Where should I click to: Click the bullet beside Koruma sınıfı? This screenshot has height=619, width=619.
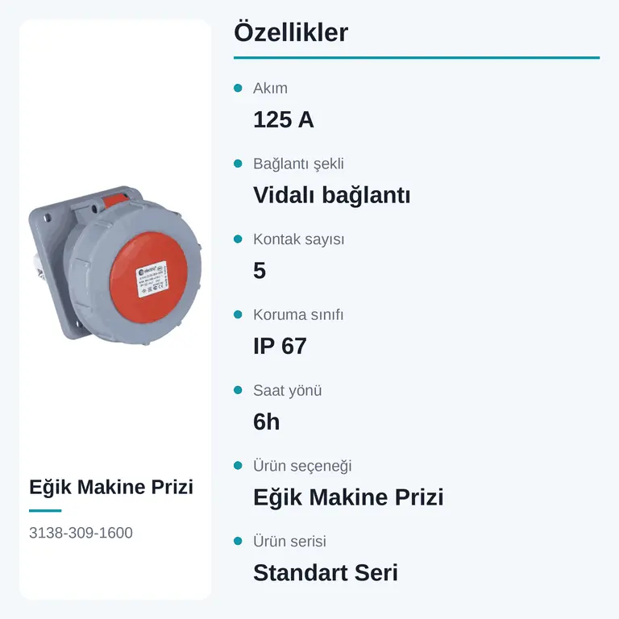tap(238, 314)
